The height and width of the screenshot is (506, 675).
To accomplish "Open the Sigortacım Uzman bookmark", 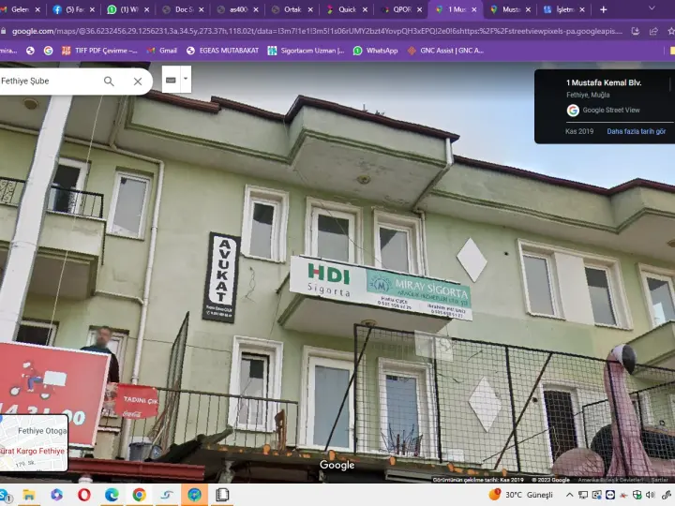I will point(306,51).
